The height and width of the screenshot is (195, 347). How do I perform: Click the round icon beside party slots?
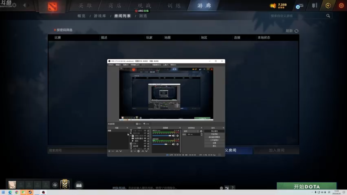coord(55,185)
